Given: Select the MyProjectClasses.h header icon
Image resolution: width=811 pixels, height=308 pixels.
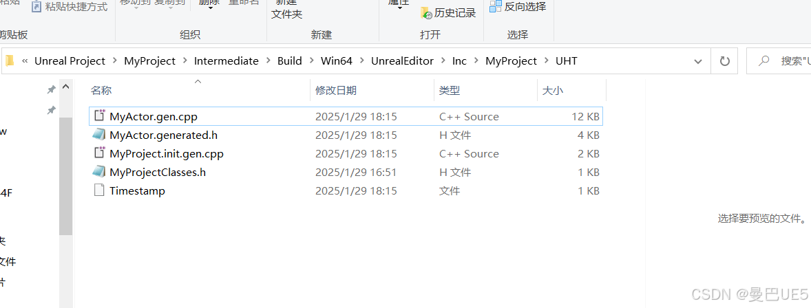Looking at the screenshot, I should point(98,172).
